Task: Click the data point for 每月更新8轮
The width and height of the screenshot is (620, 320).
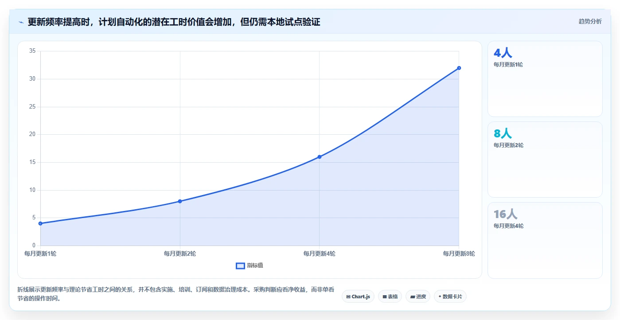Action: click(459, 68)
